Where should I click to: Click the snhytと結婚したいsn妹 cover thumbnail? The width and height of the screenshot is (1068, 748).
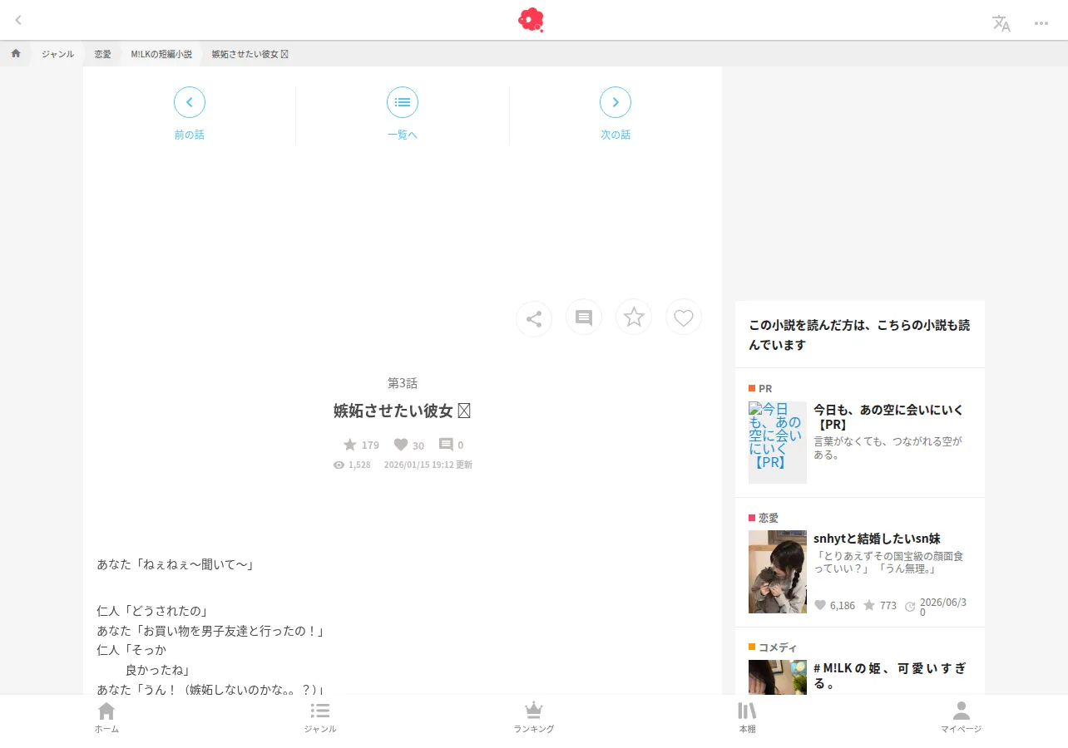[778, 572]
